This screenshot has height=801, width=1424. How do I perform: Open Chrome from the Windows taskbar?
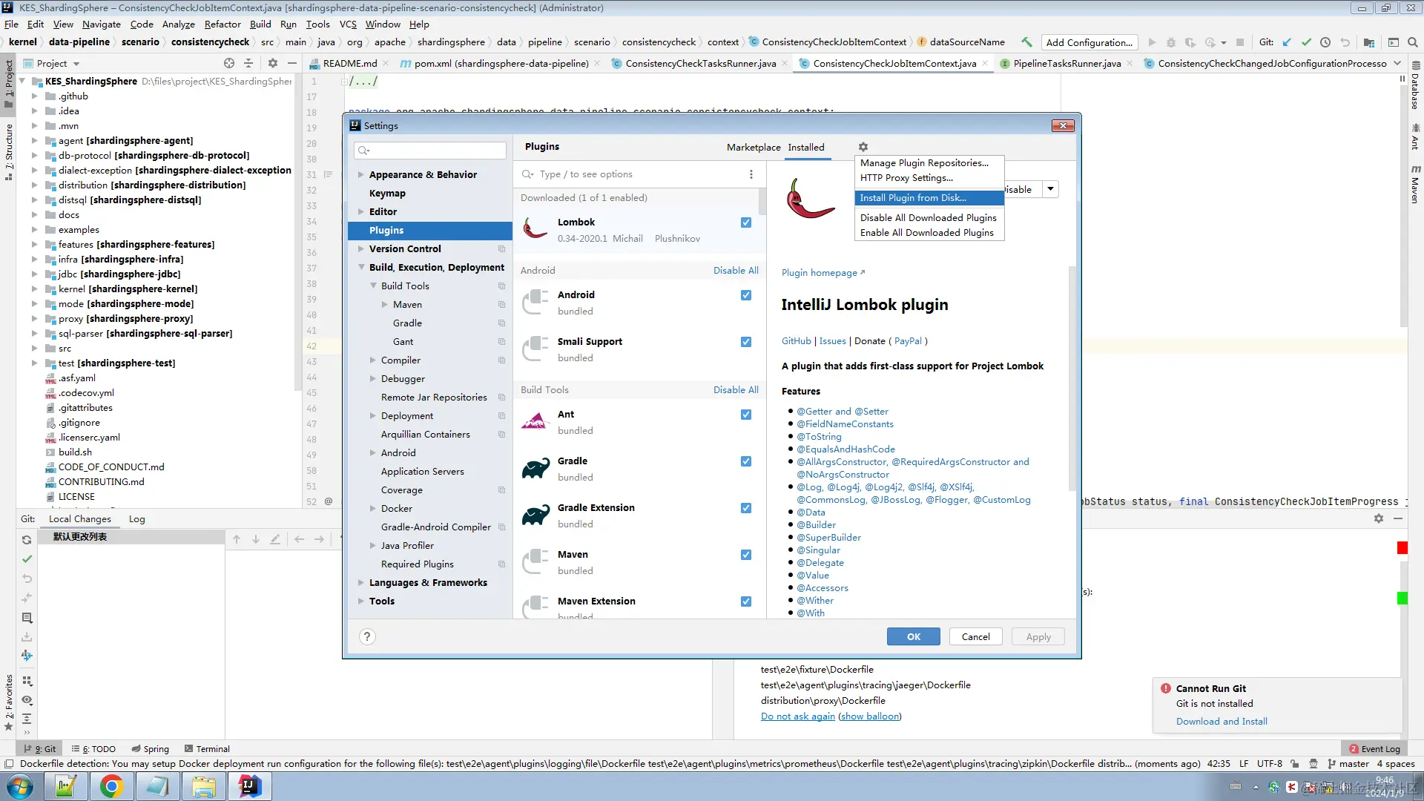(x=111, y=786)
